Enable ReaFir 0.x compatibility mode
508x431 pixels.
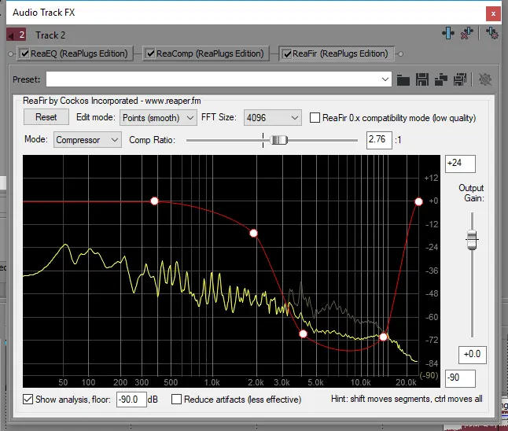coord(315,118)
